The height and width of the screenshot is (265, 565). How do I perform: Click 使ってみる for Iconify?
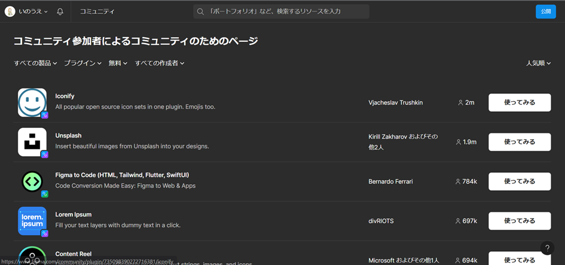[x=520, y=103]
